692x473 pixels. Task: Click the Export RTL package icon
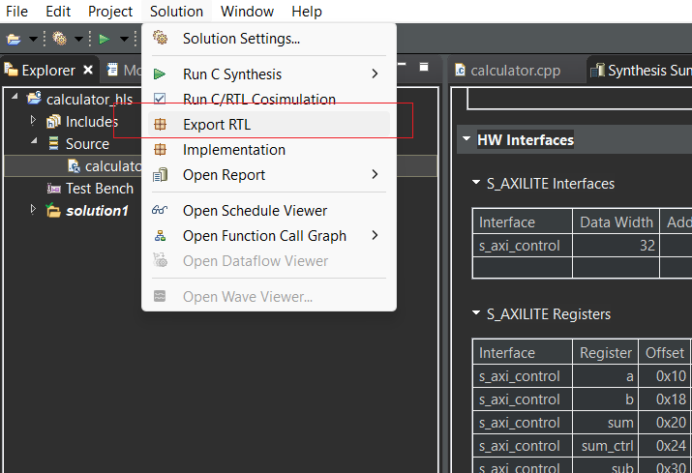160,125
